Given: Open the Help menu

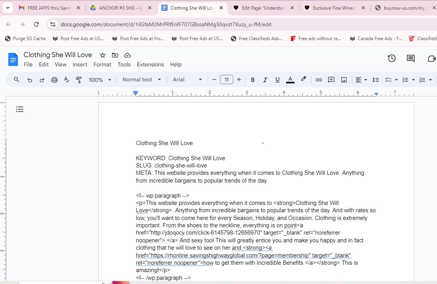Looking at the screenshot, I should [x=176, y=64].
